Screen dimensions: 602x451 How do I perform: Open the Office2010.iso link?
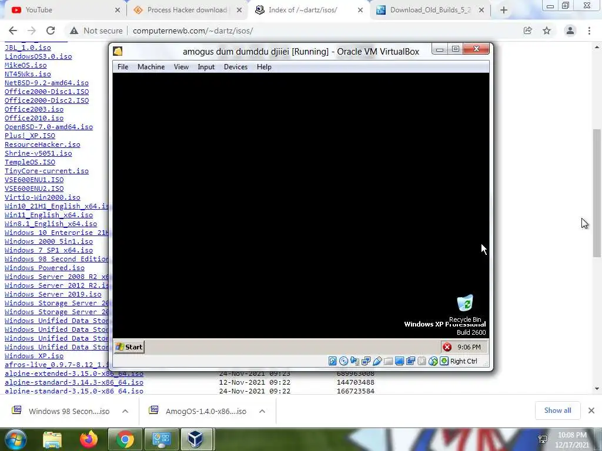click(x=34, y=118)
